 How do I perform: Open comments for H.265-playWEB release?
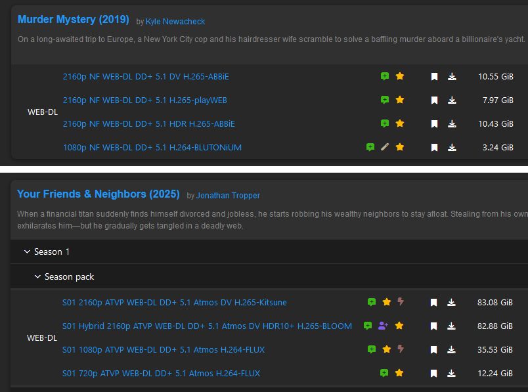[385, 100]
